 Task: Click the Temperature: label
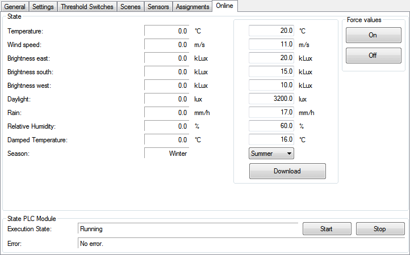(25, 31)
